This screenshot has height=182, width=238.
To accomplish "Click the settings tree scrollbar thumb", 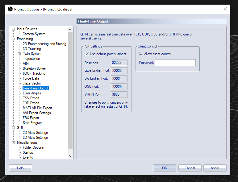I will (x=70, y=90).
